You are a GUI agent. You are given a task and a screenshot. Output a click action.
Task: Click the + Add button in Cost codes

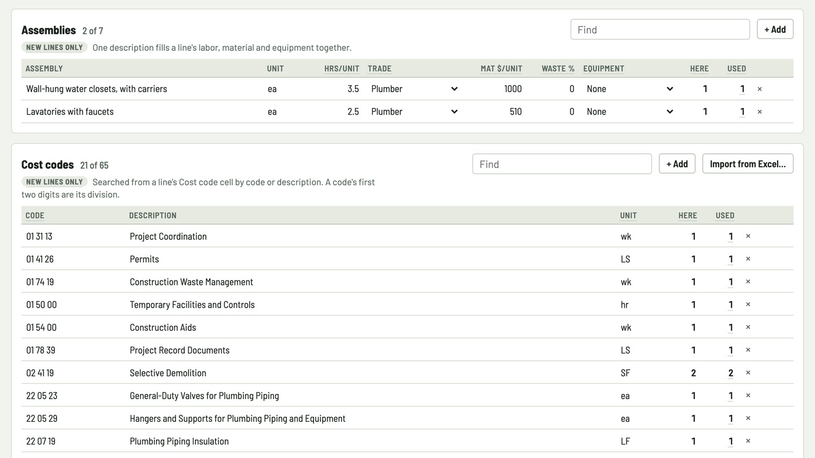tap(677, 164)
